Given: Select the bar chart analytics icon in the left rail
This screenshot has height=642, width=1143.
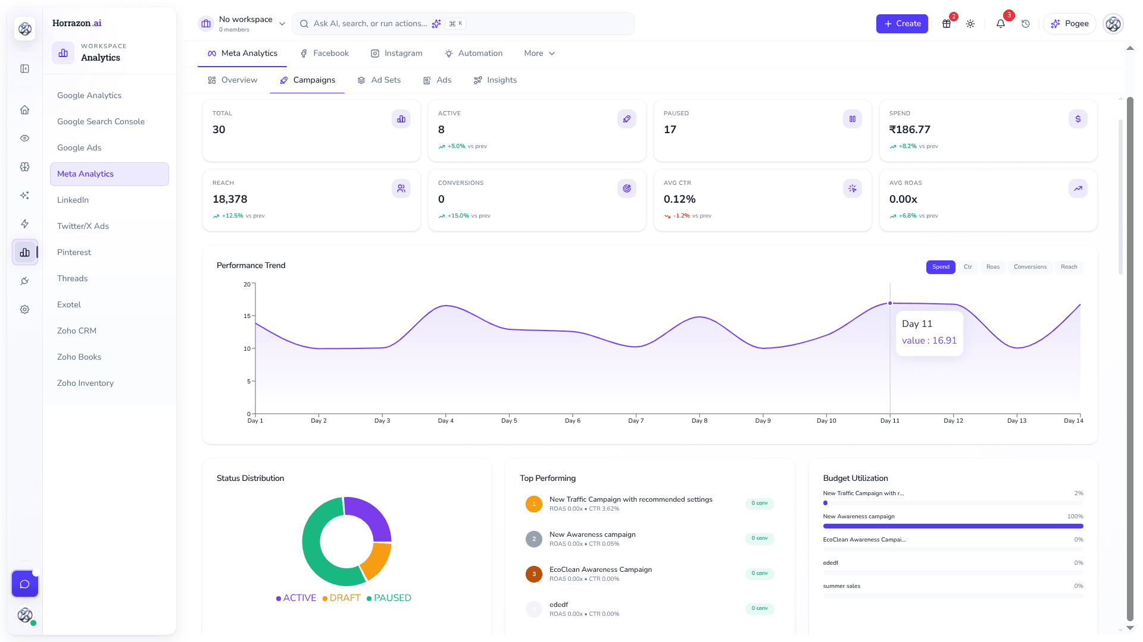Looking at the screenshot, I should (x=25, y=253).
